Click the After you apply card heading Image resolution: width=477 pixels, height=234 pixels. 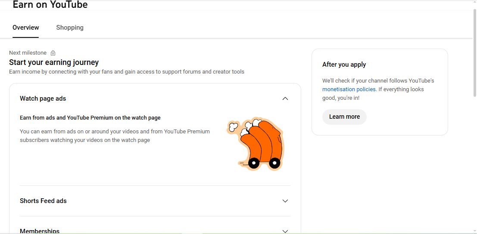344,65
